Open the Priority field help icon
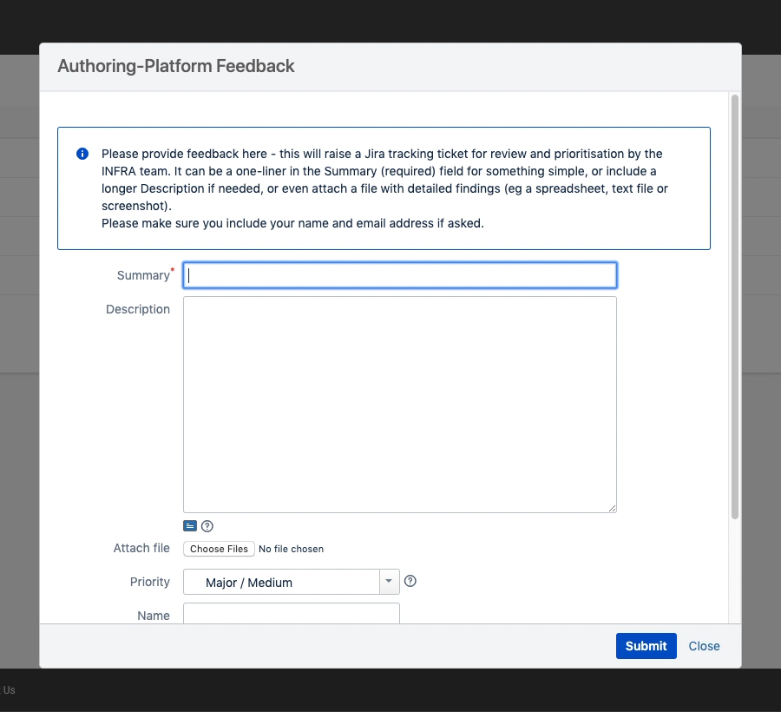This screenshot has height=712, width=781. pyautogui.click(x=410, y=581)
